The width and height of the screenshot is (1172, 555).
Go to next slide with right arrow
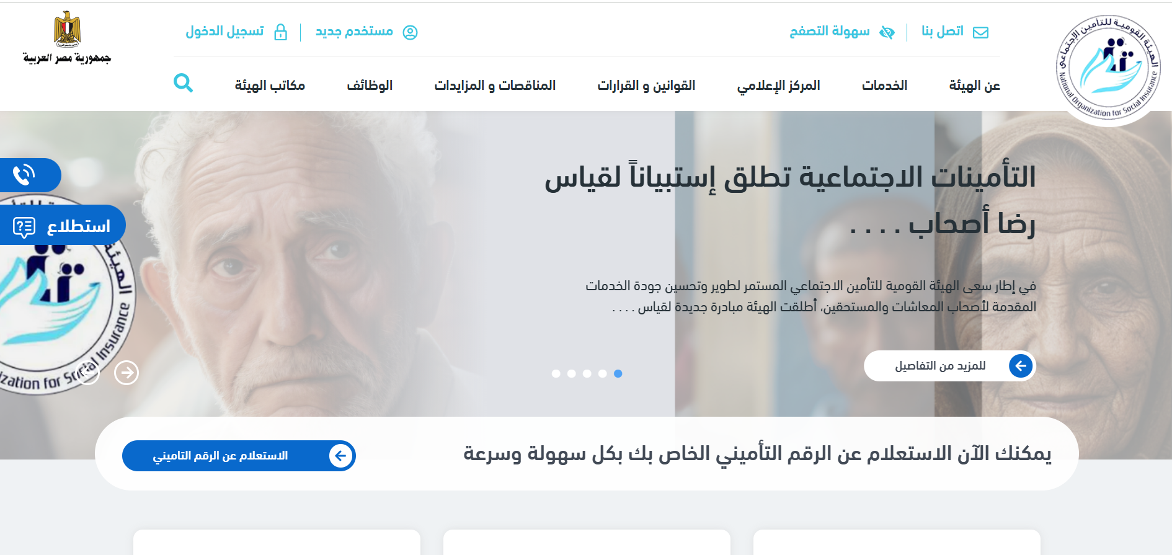coord(127,373)
